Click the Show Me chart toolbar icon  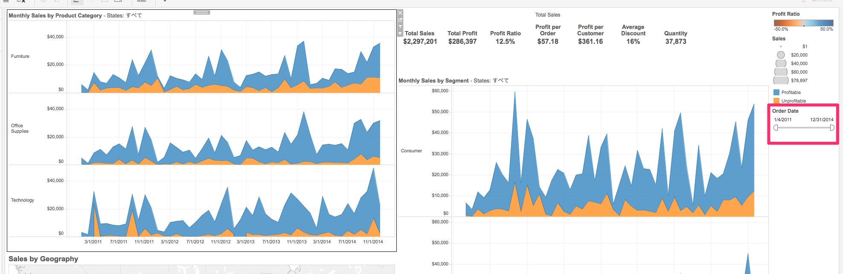coord(142,1)
